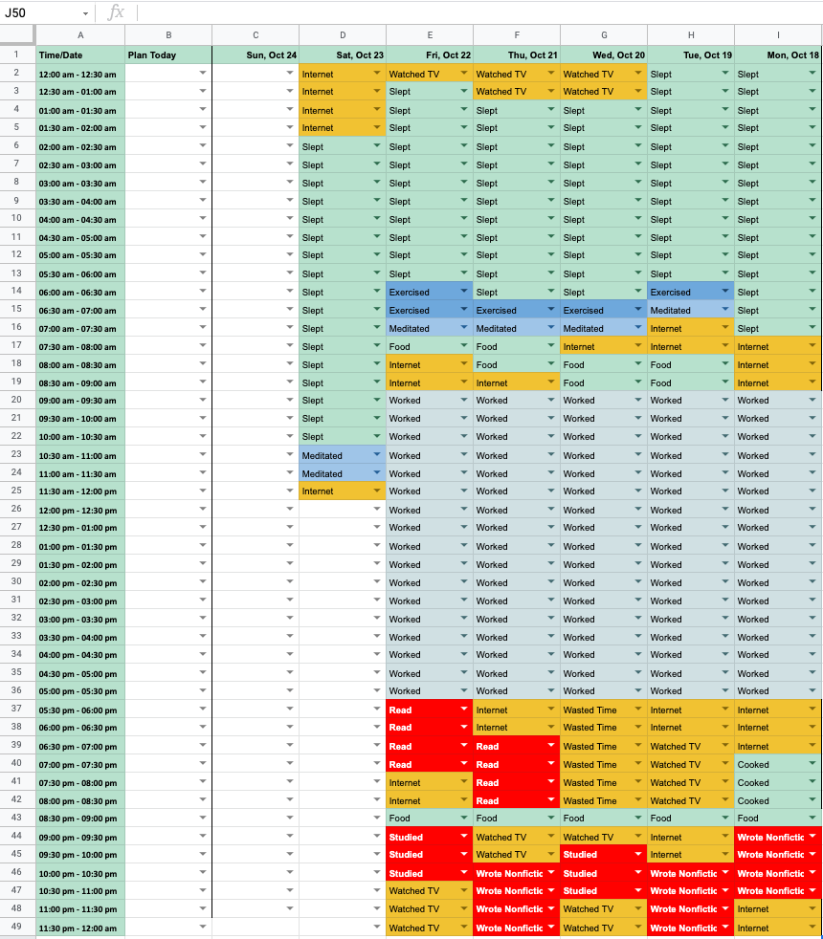The width and height of the screenshot is (823, 939).
Task: Open the Plan Today dropdown for 12:00 am
Action: click(x=202, y=73)
